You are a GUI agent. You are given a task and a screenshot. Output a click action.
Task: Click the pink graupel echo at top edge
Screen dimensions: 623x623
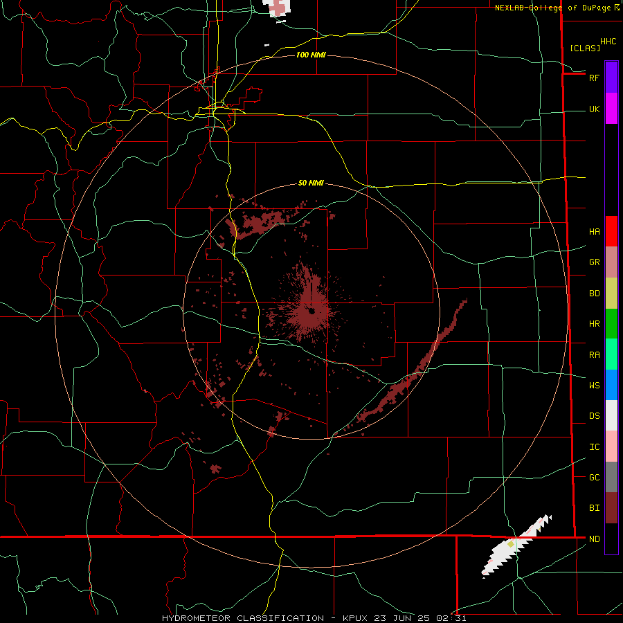[x=278, y=8]
